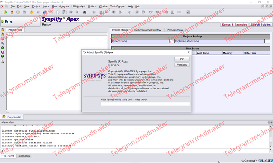273x163 pixels.
Task: Click the New Constraint file table icon
Action: point(18,12)
